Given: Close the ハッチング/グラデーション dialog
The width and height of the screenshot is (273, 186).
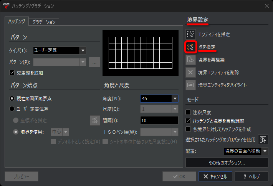Looking at the screenshot, I should (x=267, y=6).
